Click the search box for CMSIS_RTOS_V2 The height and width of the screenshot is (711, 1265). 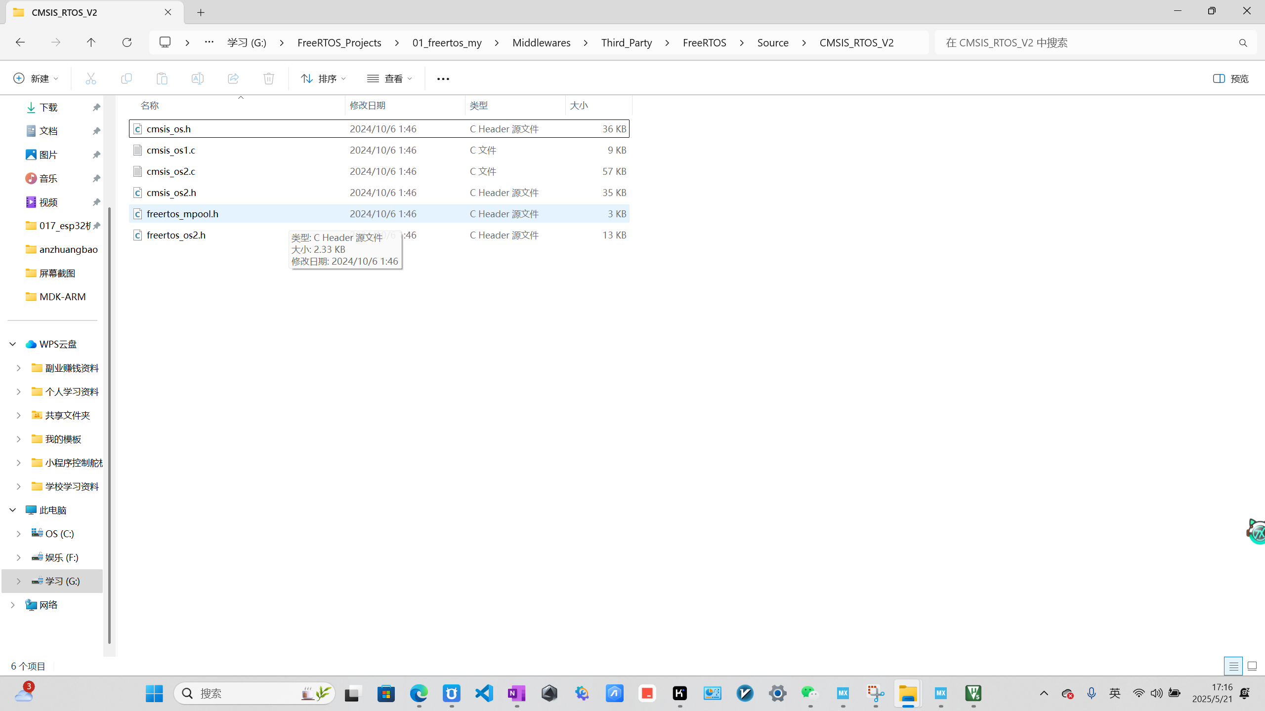tap(1087, 42)
